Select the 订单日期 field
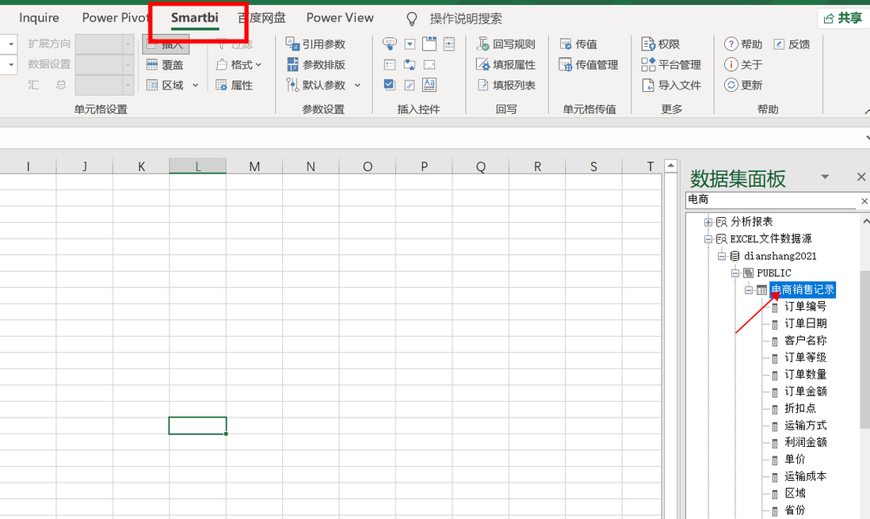870x519 pixels. pos(806,323)
